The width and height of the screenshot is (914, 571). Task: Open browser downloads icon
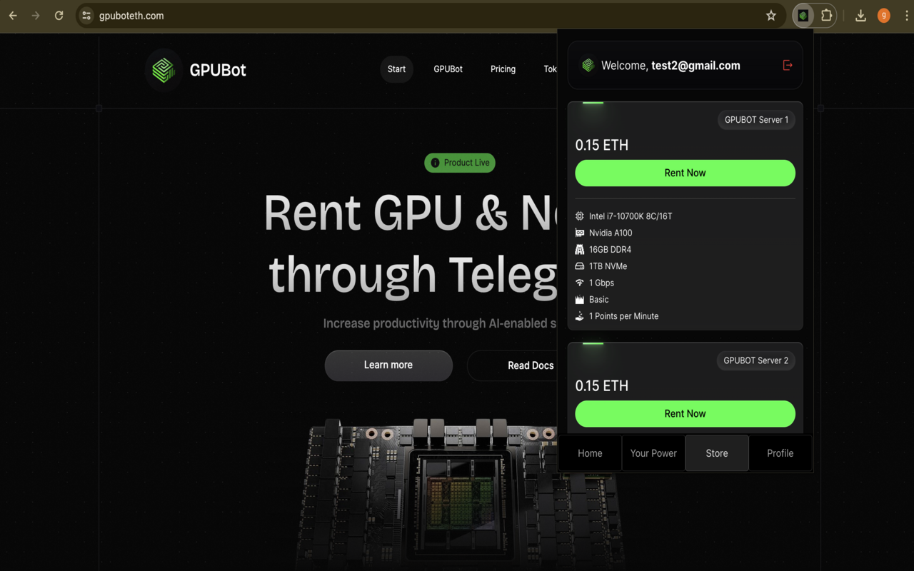click(860, 16)
